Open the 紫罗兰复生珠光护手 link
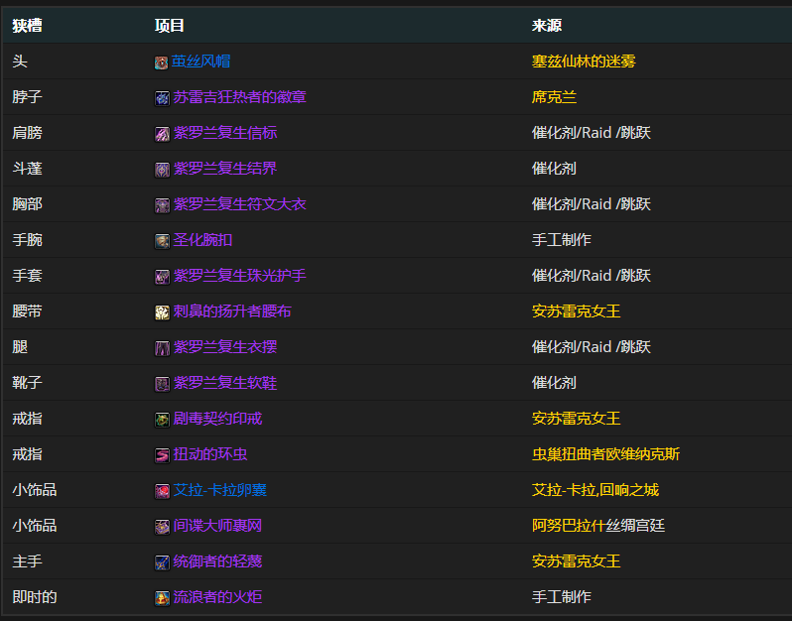This screenshot has height=621, width=792. pos(239,276)
